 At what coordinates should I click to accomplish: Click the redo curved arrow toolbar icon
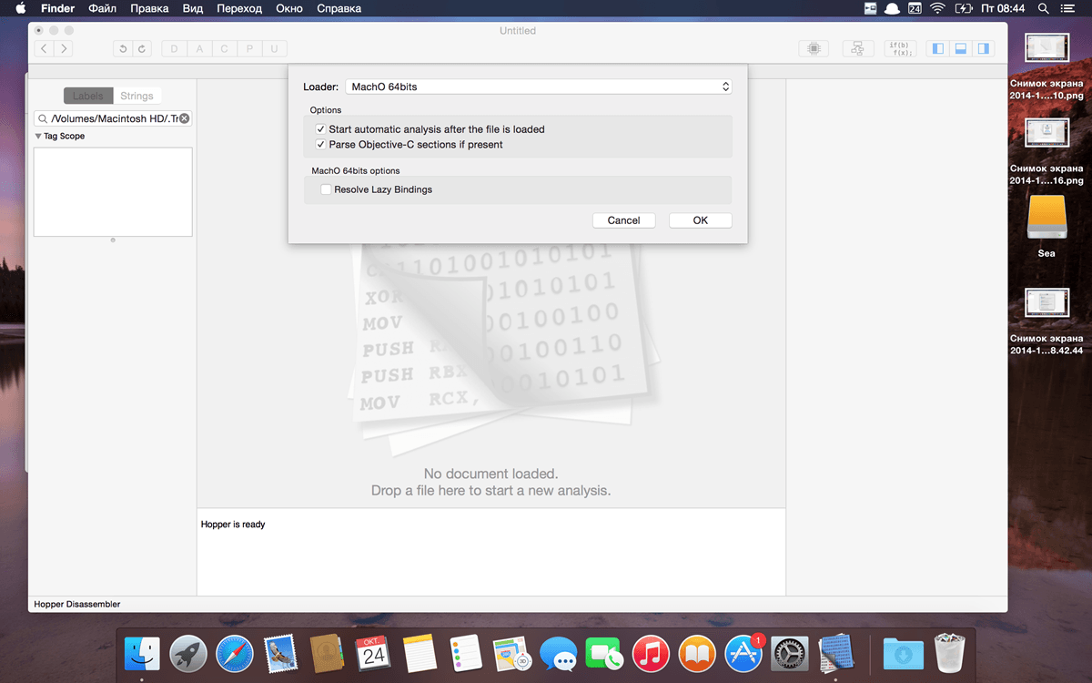tap(142, 48)
